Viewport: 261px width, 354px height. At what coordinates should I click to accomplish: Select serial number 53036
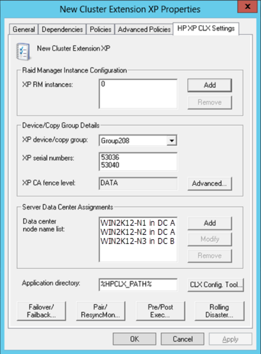click(x=110, y=157)
